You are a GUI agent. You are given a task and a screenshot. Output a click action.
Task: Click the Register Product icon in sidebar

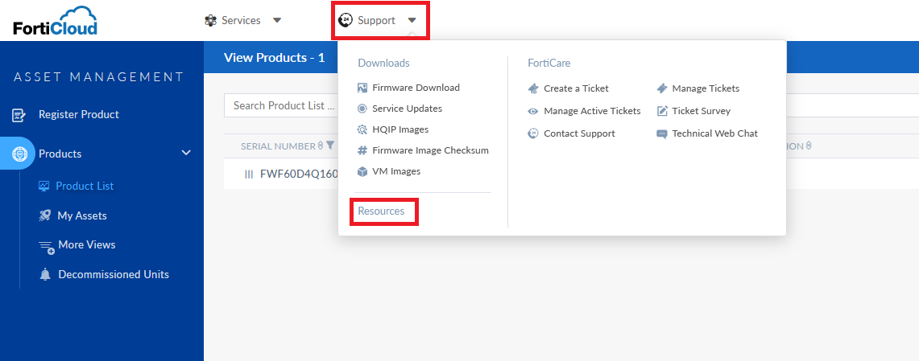19,115
